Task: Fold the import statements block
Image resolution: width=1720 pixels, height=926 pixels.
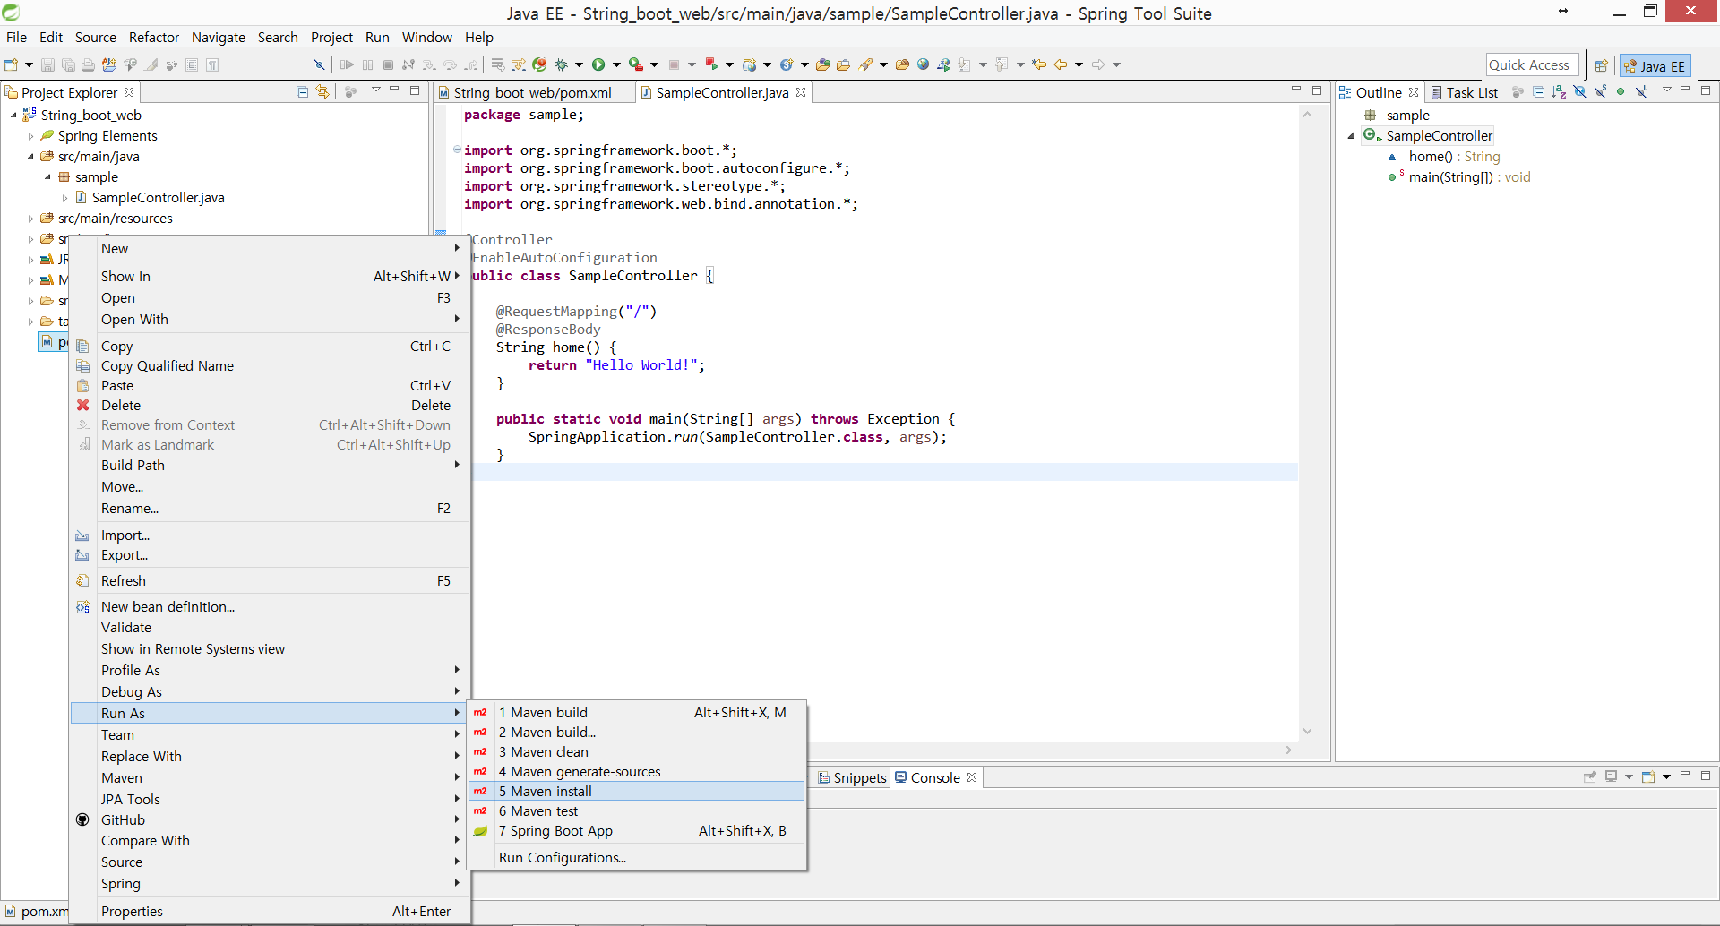Action: (x=457, y=150)
